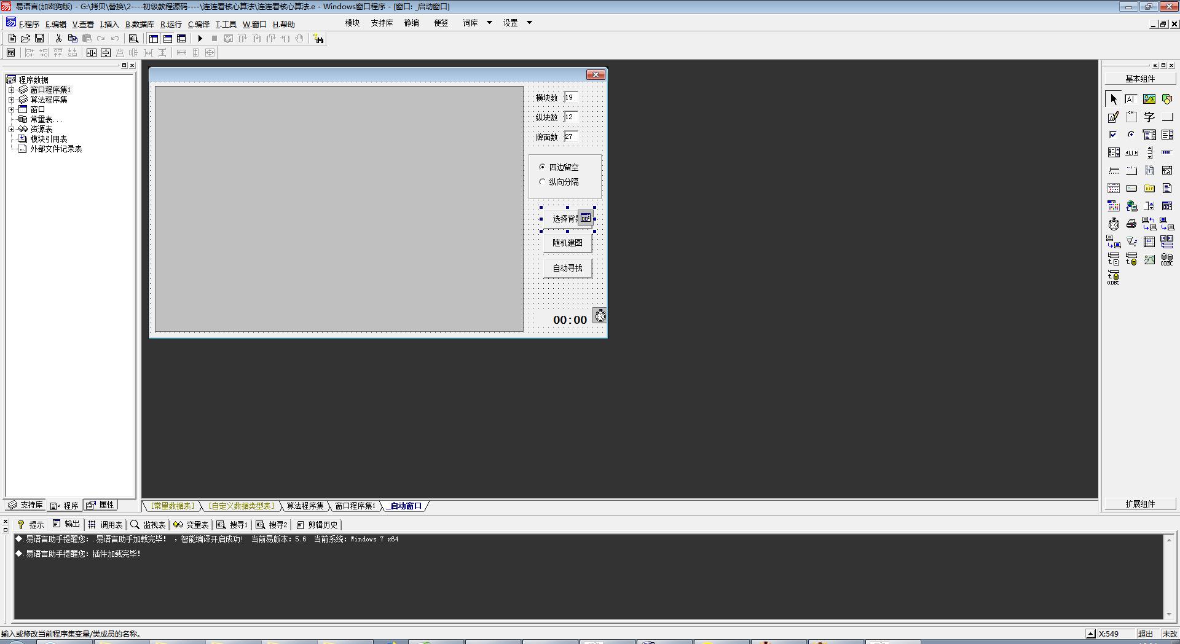Expand the 窗口 tree node
The image size is (1180, 644).
(x=11, y=109)
